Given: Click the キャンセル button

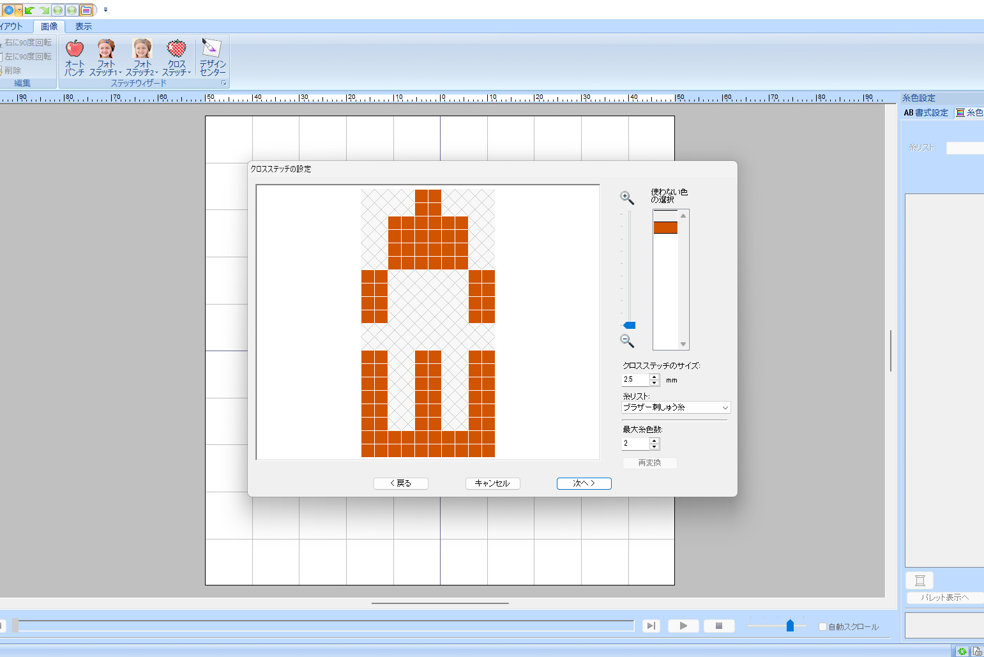Looking at the screenshot, I should 492,483.
